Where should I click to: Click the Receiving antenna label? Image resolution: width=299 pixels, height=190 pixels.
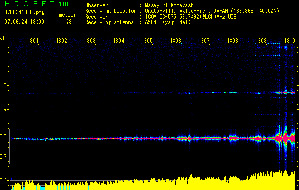109,22
